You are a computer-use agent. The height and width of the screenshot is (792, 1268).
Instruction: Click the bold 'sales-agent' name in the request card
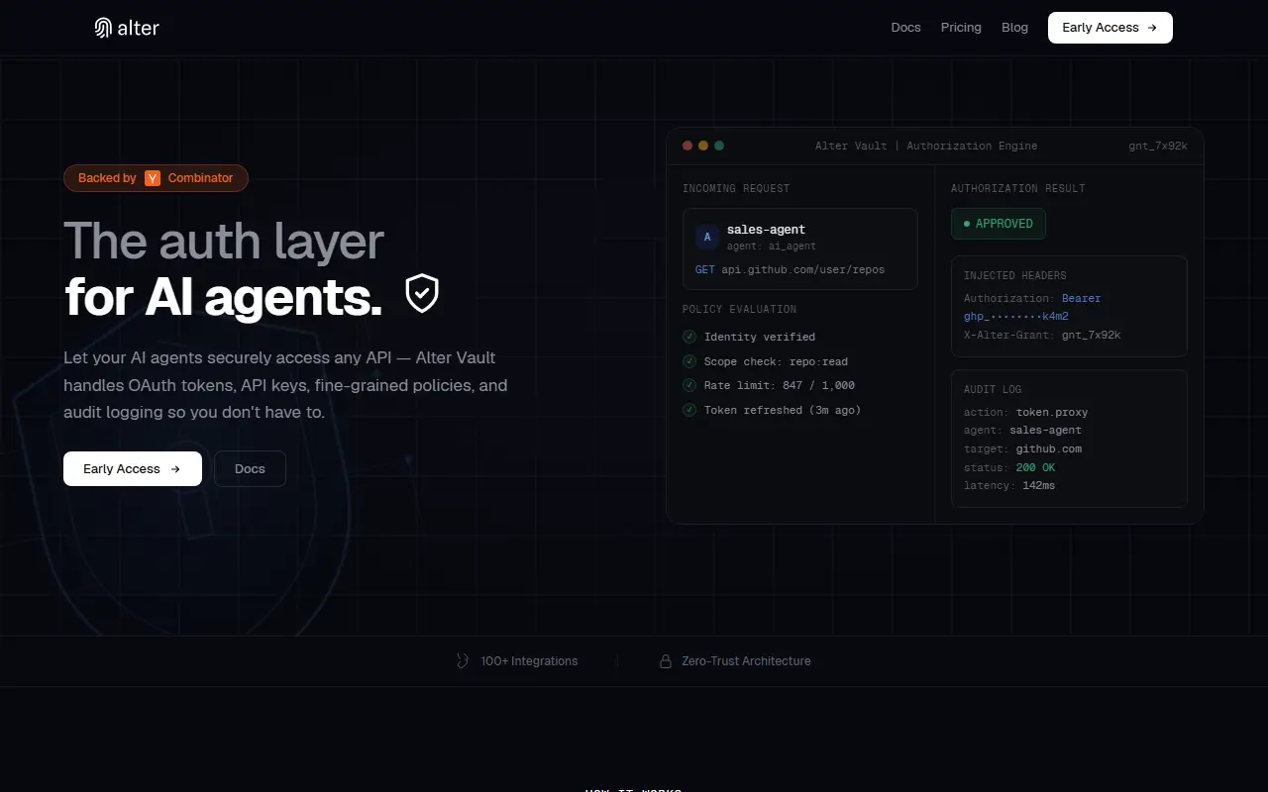766,230
